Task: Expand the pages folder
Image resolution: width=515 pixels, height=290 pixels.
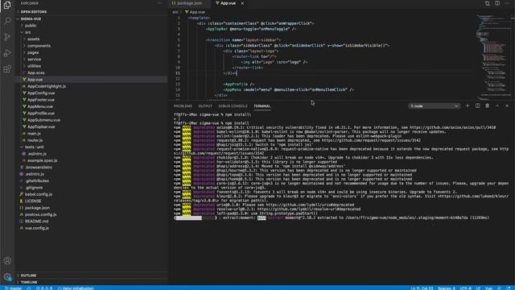Action: tap(33, 52)
